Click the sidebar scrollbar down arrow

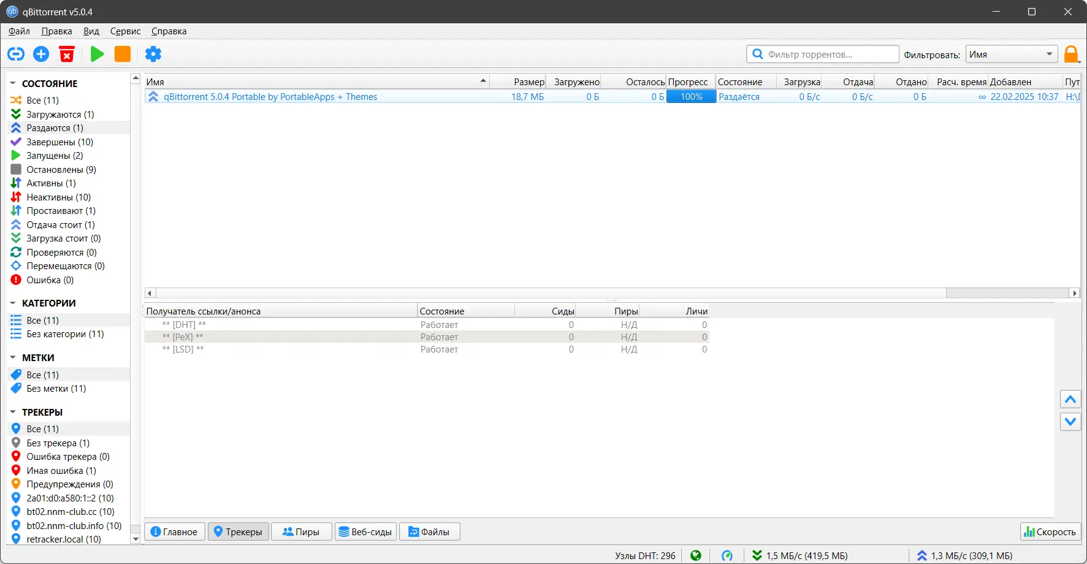click(135, 539)
